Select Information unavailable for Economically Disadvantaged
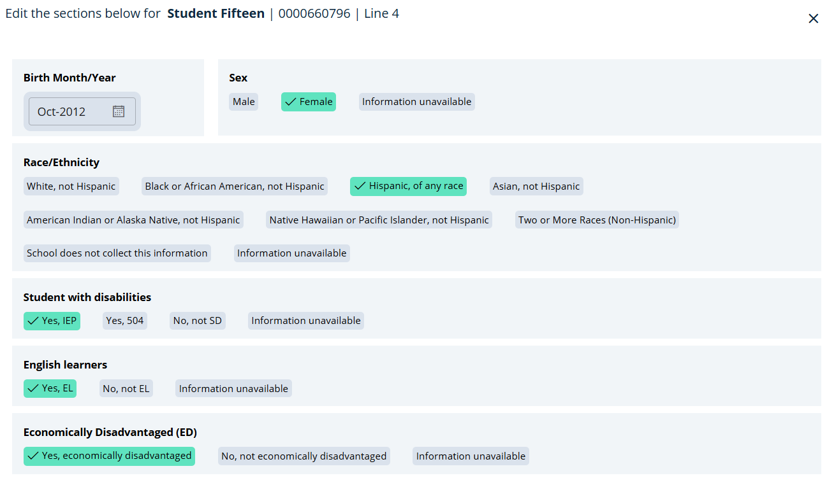This screenshot has width=827, height=478. (x=471, y=456)
